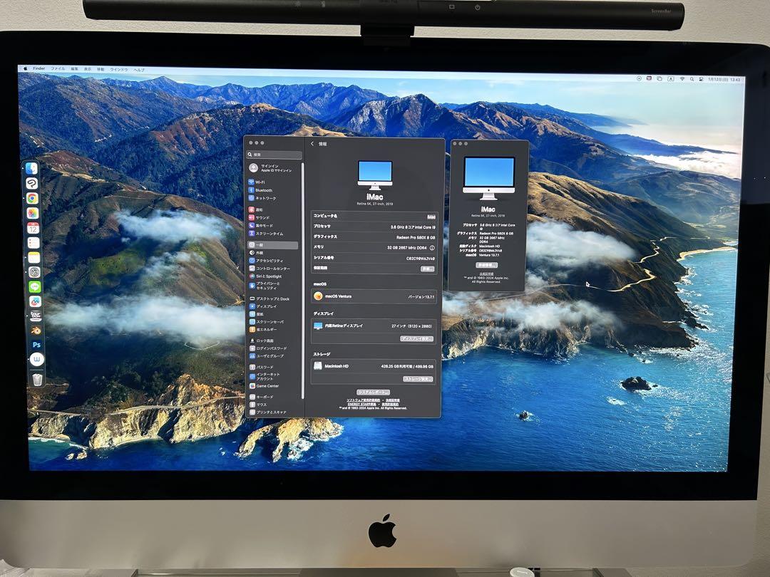Open the round W app in Dock
Viewport: 770px width, 577px height.
point(37,360)
